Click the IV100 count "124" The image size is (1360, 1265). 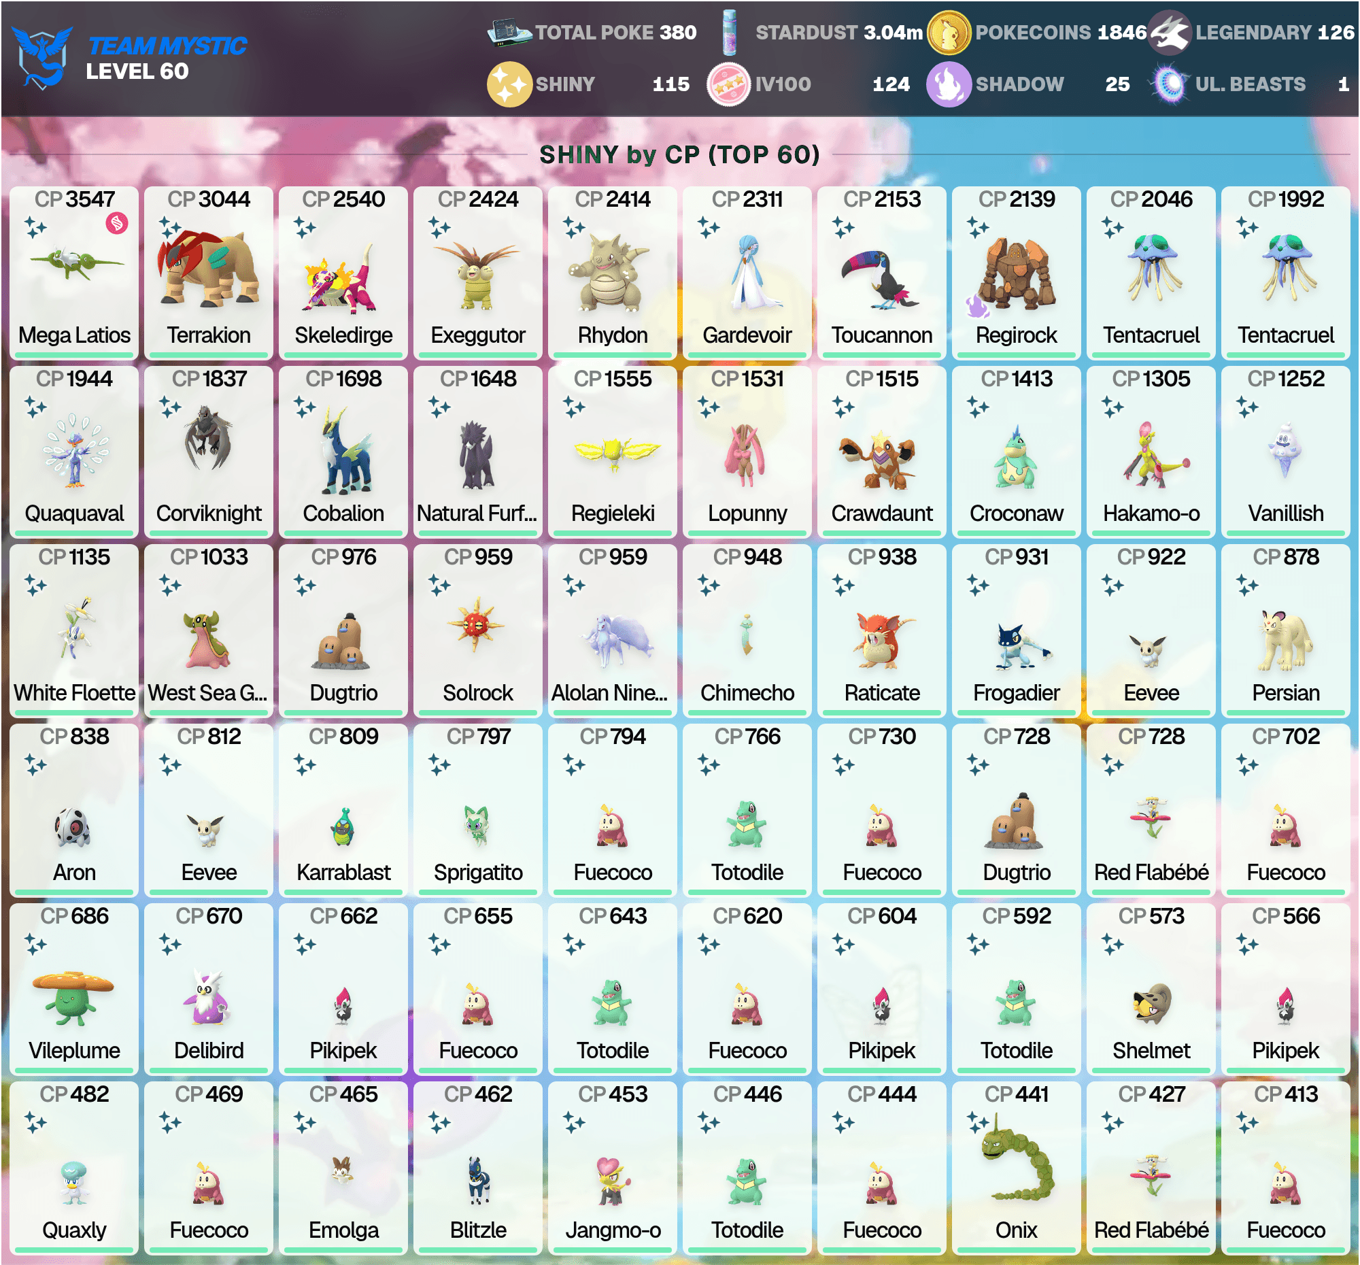891,84
